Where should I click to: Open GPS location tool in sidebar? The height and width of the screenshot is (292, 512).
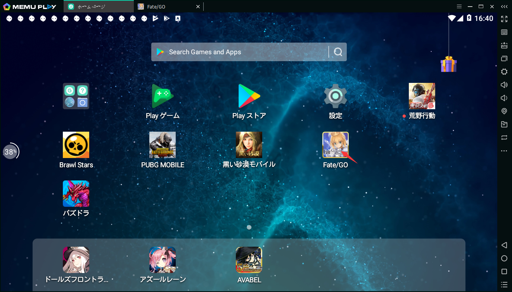click(504, 111)
